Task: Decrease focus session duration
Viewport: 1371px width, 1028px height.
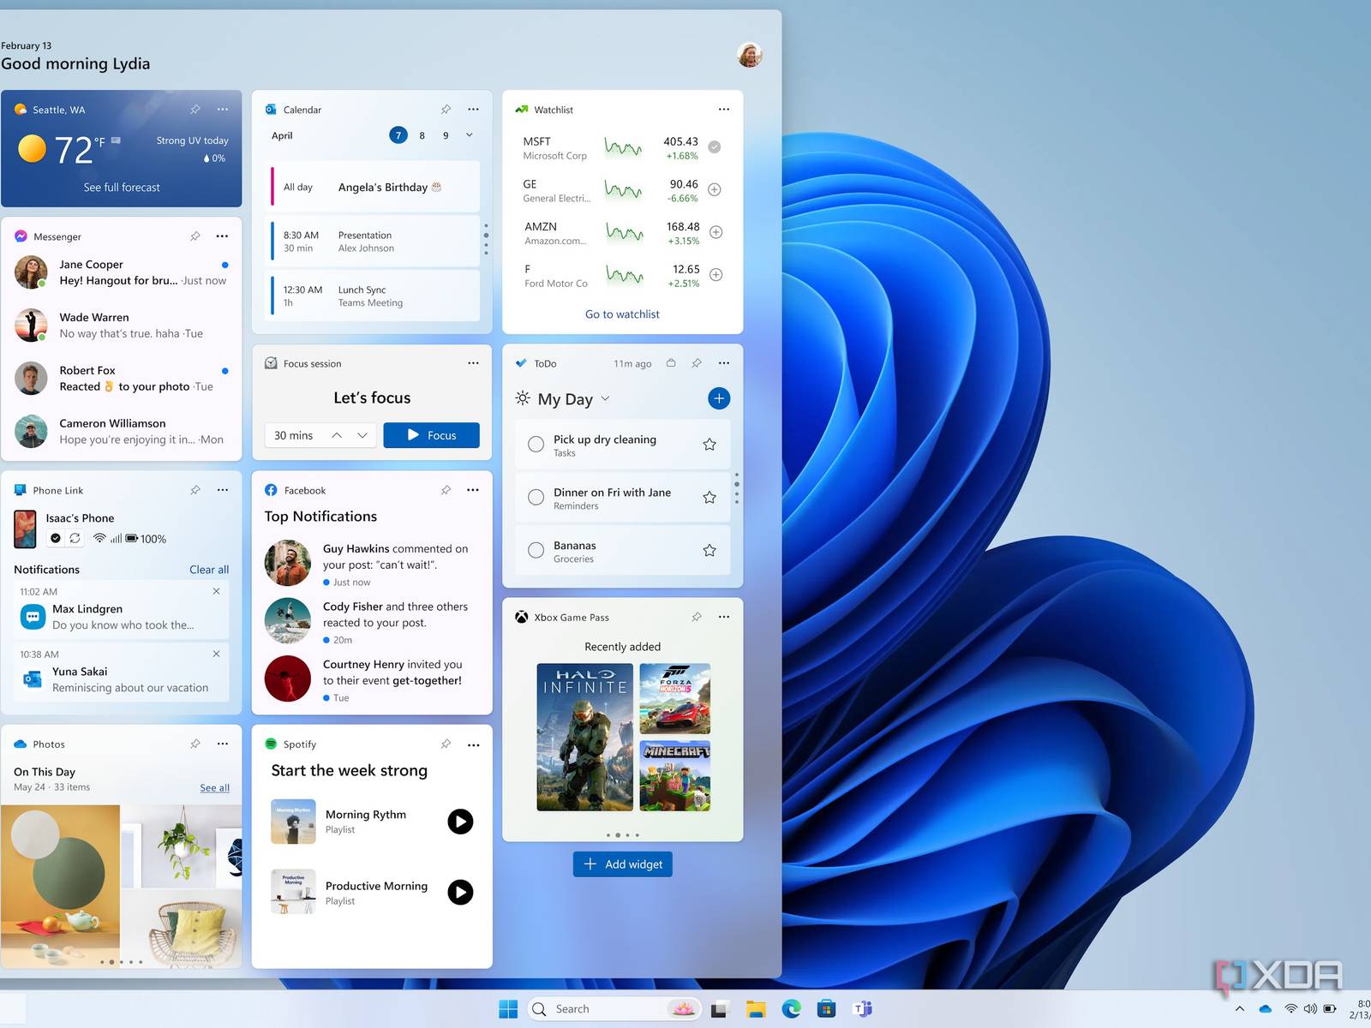Action: tap(362, 436)
